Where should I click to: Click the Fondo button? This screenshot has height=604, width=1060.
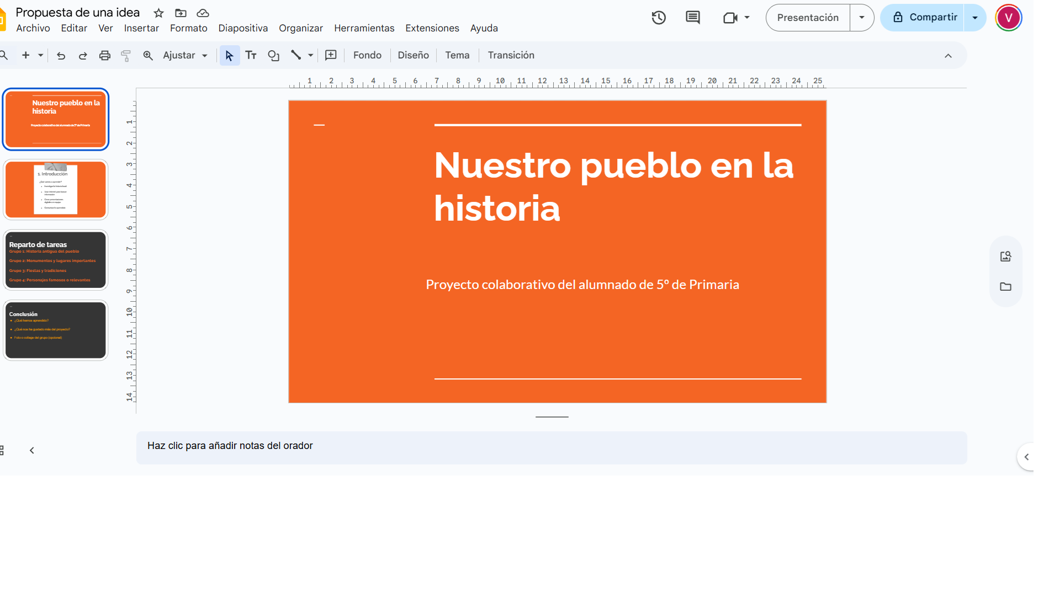click(x=367, y=55)
